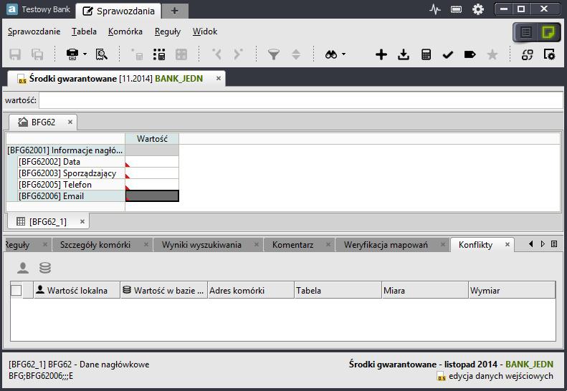Click into the wartość input field
The height and width of the screenshot is (391, 567).
pyautogui.click(x=300, y=100)
